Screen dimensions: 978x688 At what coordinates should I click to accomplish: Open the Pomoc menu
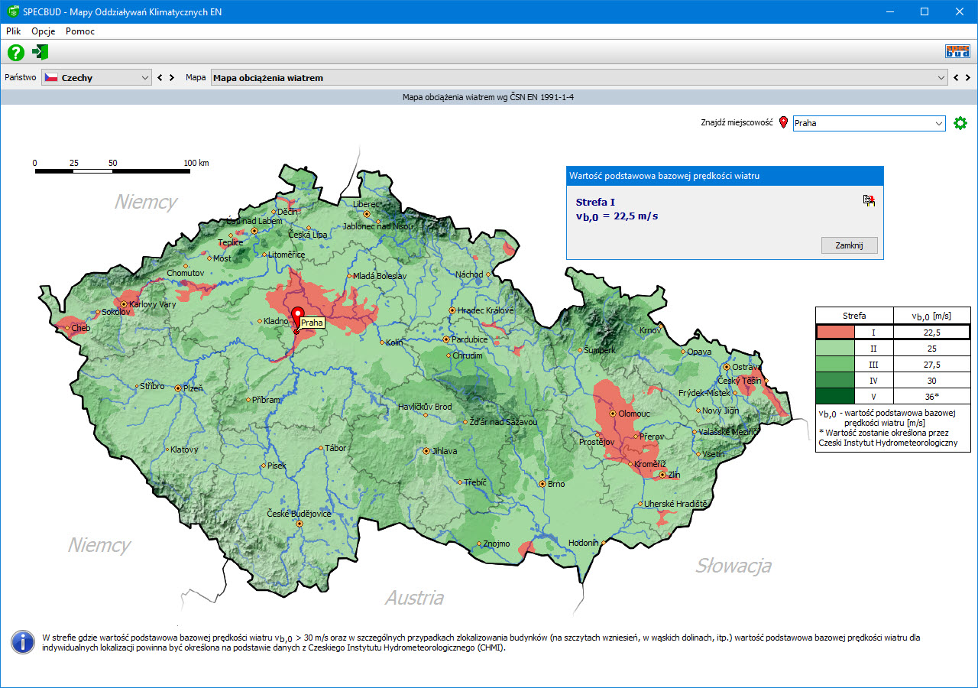coord(80,31)
